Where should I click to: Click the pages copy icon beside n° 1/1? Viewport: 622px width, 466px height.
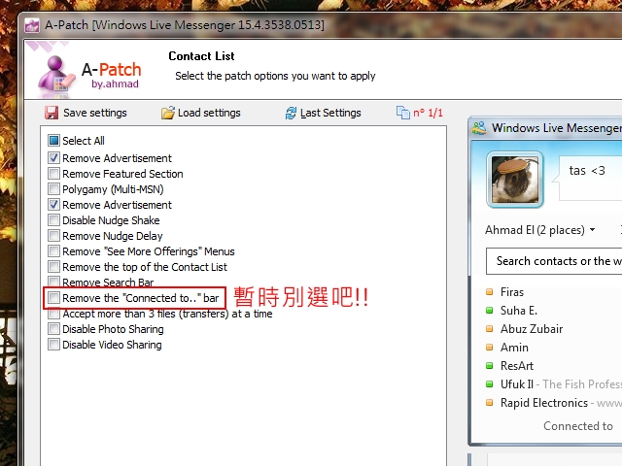(403, 113)
